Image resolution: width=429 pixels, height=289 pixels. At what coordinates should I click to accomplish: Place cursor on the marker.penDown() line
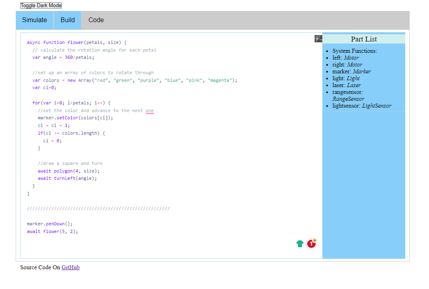50,224
